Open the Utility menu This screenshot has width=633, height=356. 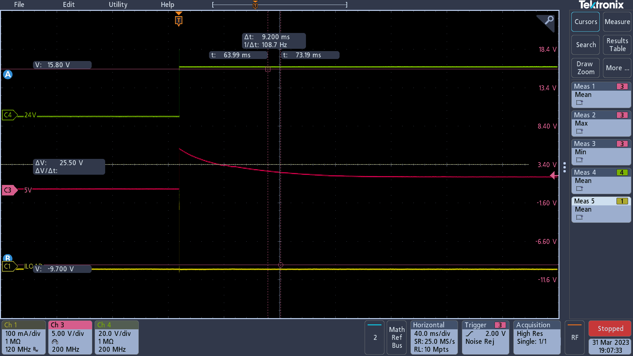click(x=118, y=5)
